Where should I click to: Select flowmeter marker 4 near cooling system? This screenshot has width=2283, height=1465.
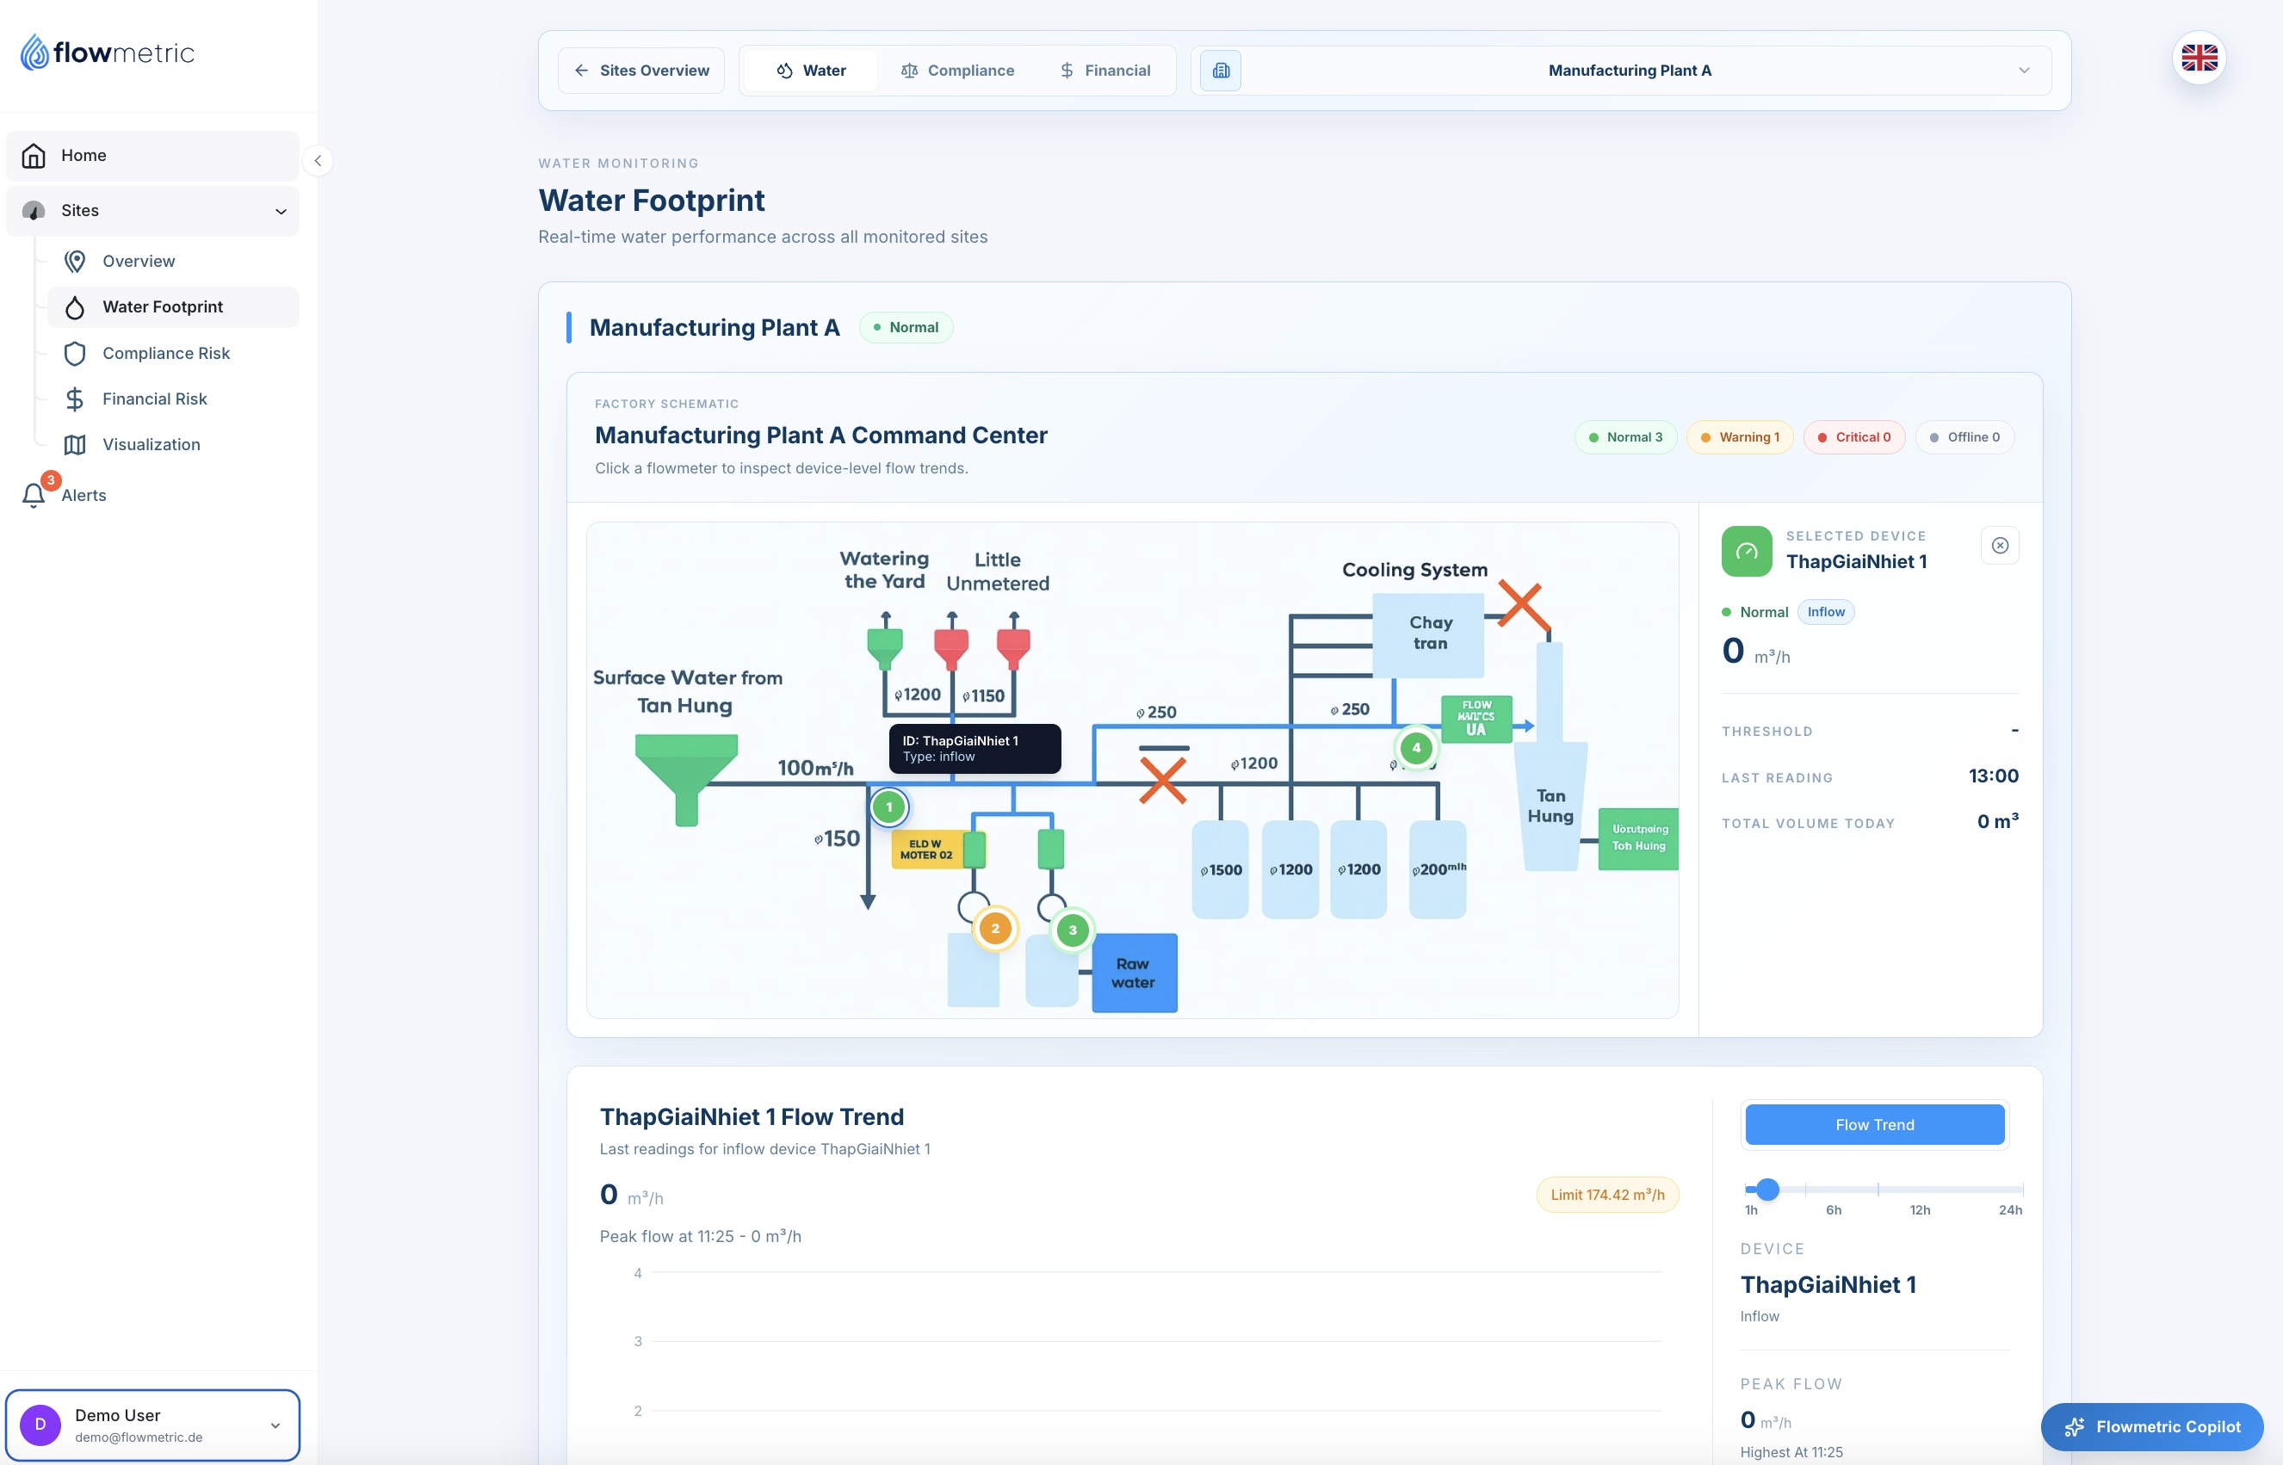[1415, 748]
